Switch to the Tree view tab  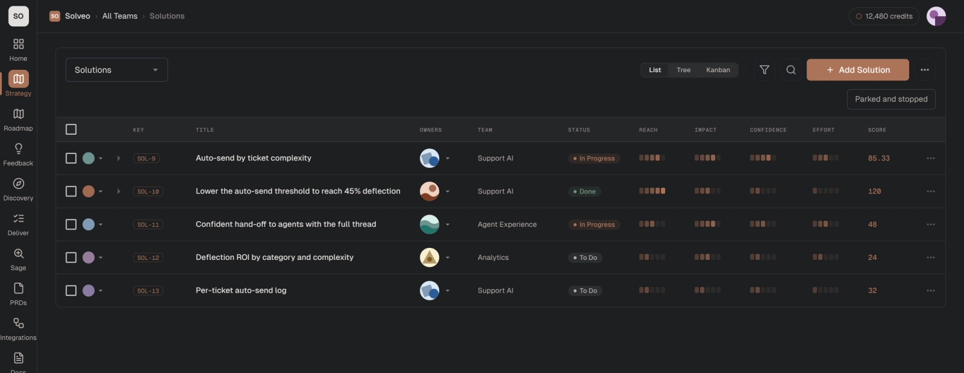point(683,70)
